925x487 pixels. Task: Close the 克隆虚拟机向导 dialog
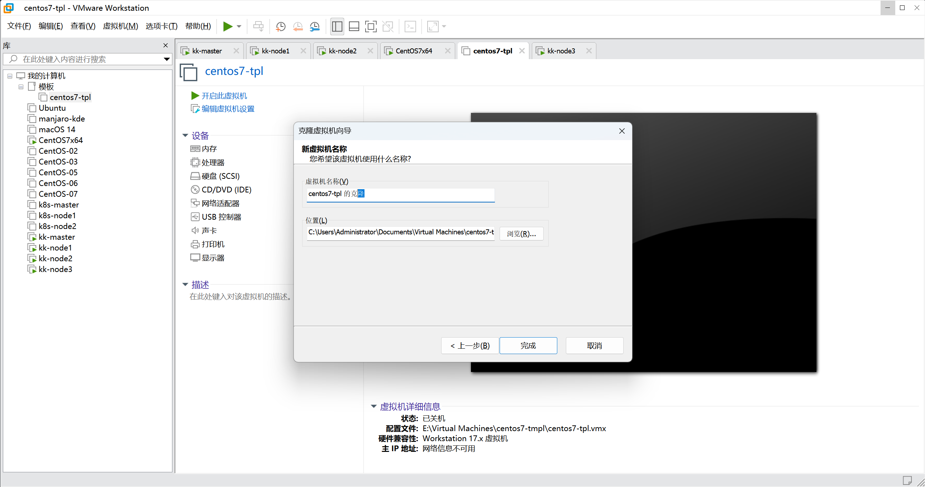coord(621,132)
